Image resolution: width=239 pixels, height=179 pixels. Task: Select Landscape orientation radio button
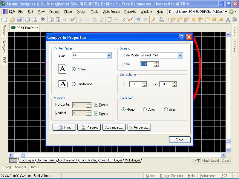tap(73, 84)
